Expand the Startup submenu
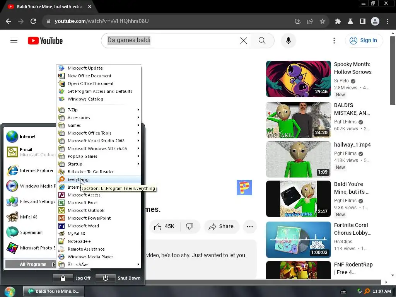This screenshot has width=396, height=297. [99, 164]
